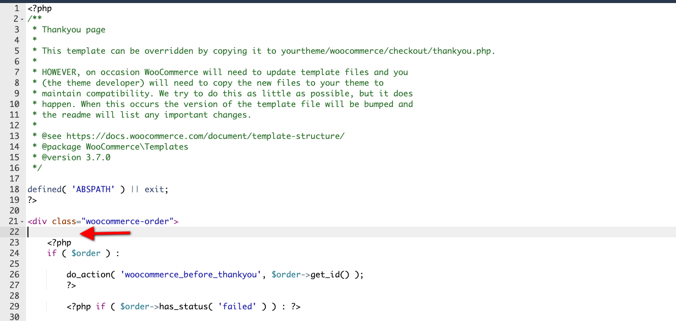
Task: Click 'get_id()' on line 26
Action: 330,274
